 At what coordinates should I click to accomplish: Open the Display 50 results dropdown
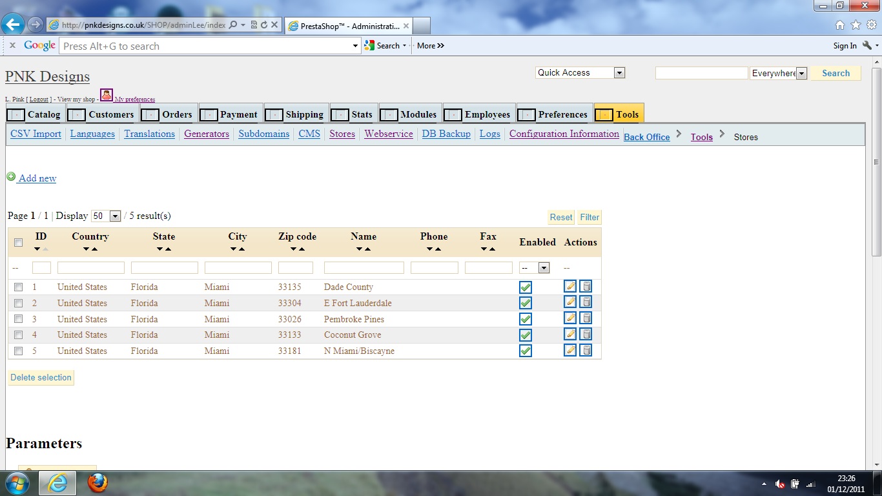click(107, 216)
